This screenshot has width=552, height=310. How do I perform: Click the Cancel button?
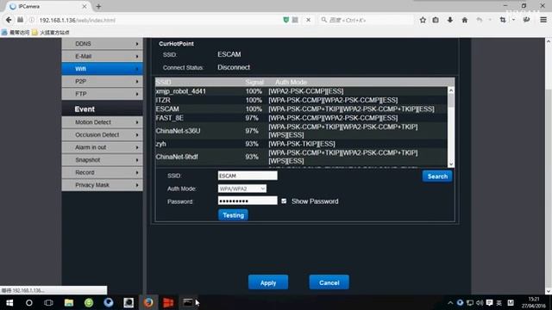tap(329, 282)
